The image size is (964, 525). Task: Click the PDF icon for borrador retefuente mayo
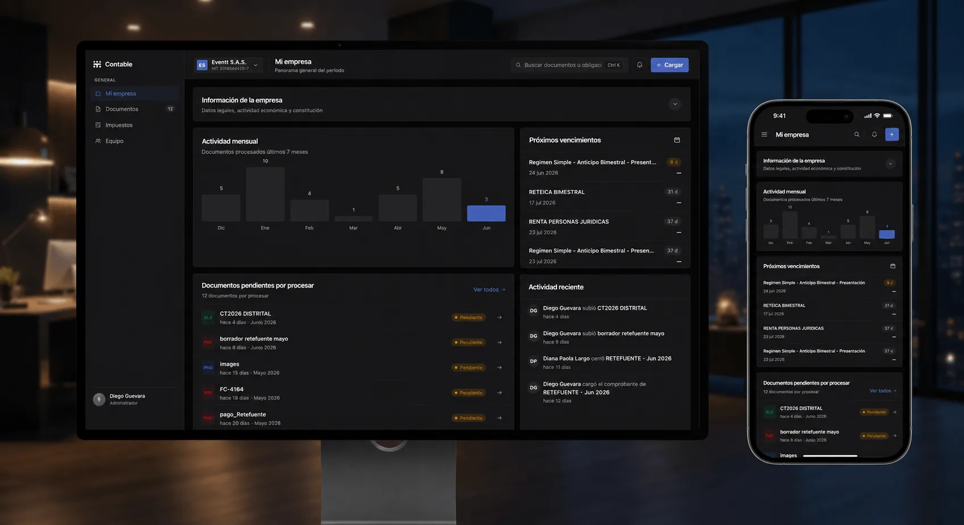tap(208, 342)
